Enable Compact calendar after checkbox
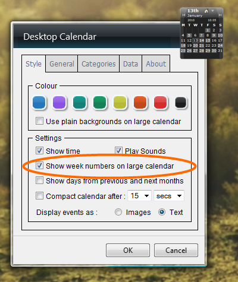 tap(39, 196)
